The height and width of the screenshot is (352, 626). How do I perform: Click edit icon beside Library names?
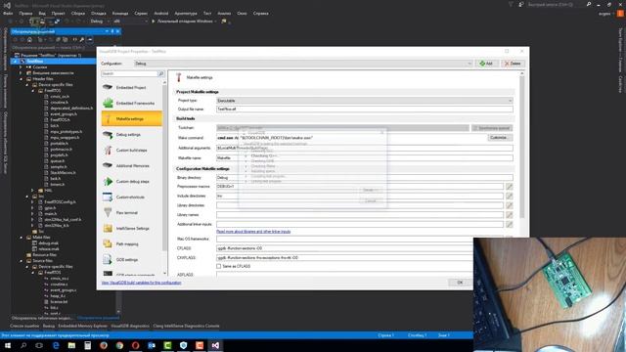click(x=509, y=215)
